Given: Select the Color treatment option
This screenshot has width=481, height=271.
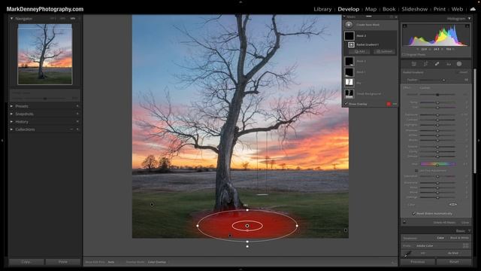Looking at the screenshot, I should point(440,238).
